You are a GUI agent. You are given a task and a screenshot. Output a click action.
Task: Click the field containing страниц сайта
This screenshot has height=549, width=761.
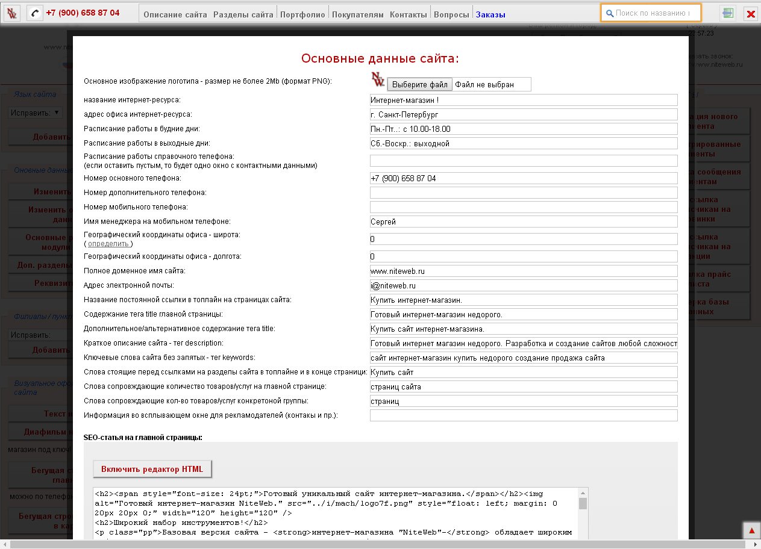point(524,386)
